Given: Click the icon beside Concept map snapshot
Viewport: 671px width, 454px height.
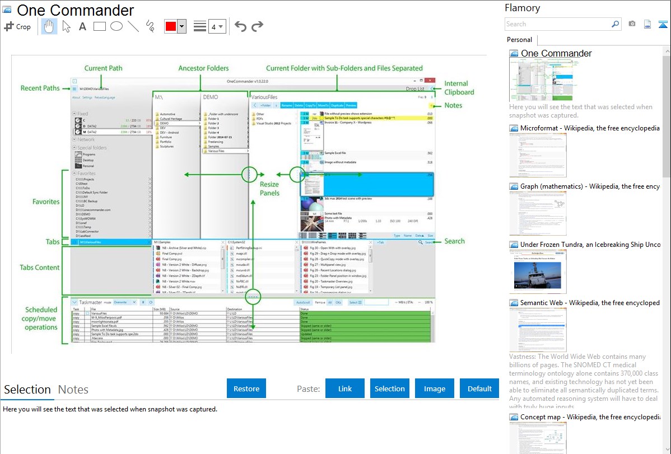Looking at the screenshot, I should pos(514,417).
